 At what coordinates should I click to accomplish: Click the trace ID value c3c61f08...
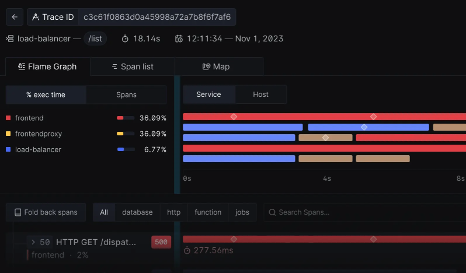point(157,17)
